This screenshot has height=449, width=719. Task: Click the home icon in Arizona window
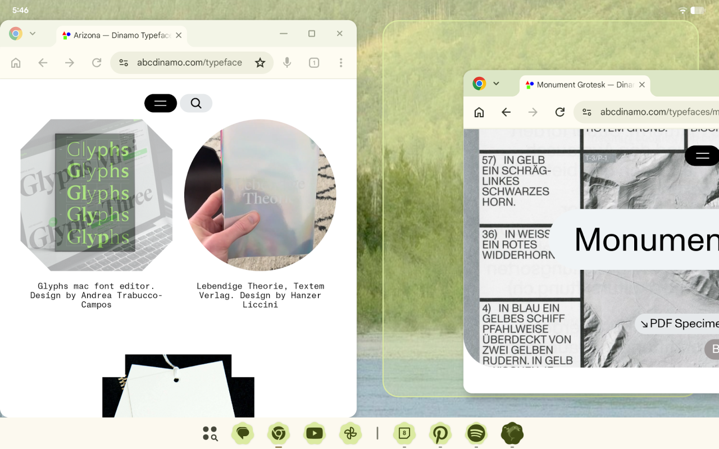[16, 63]
